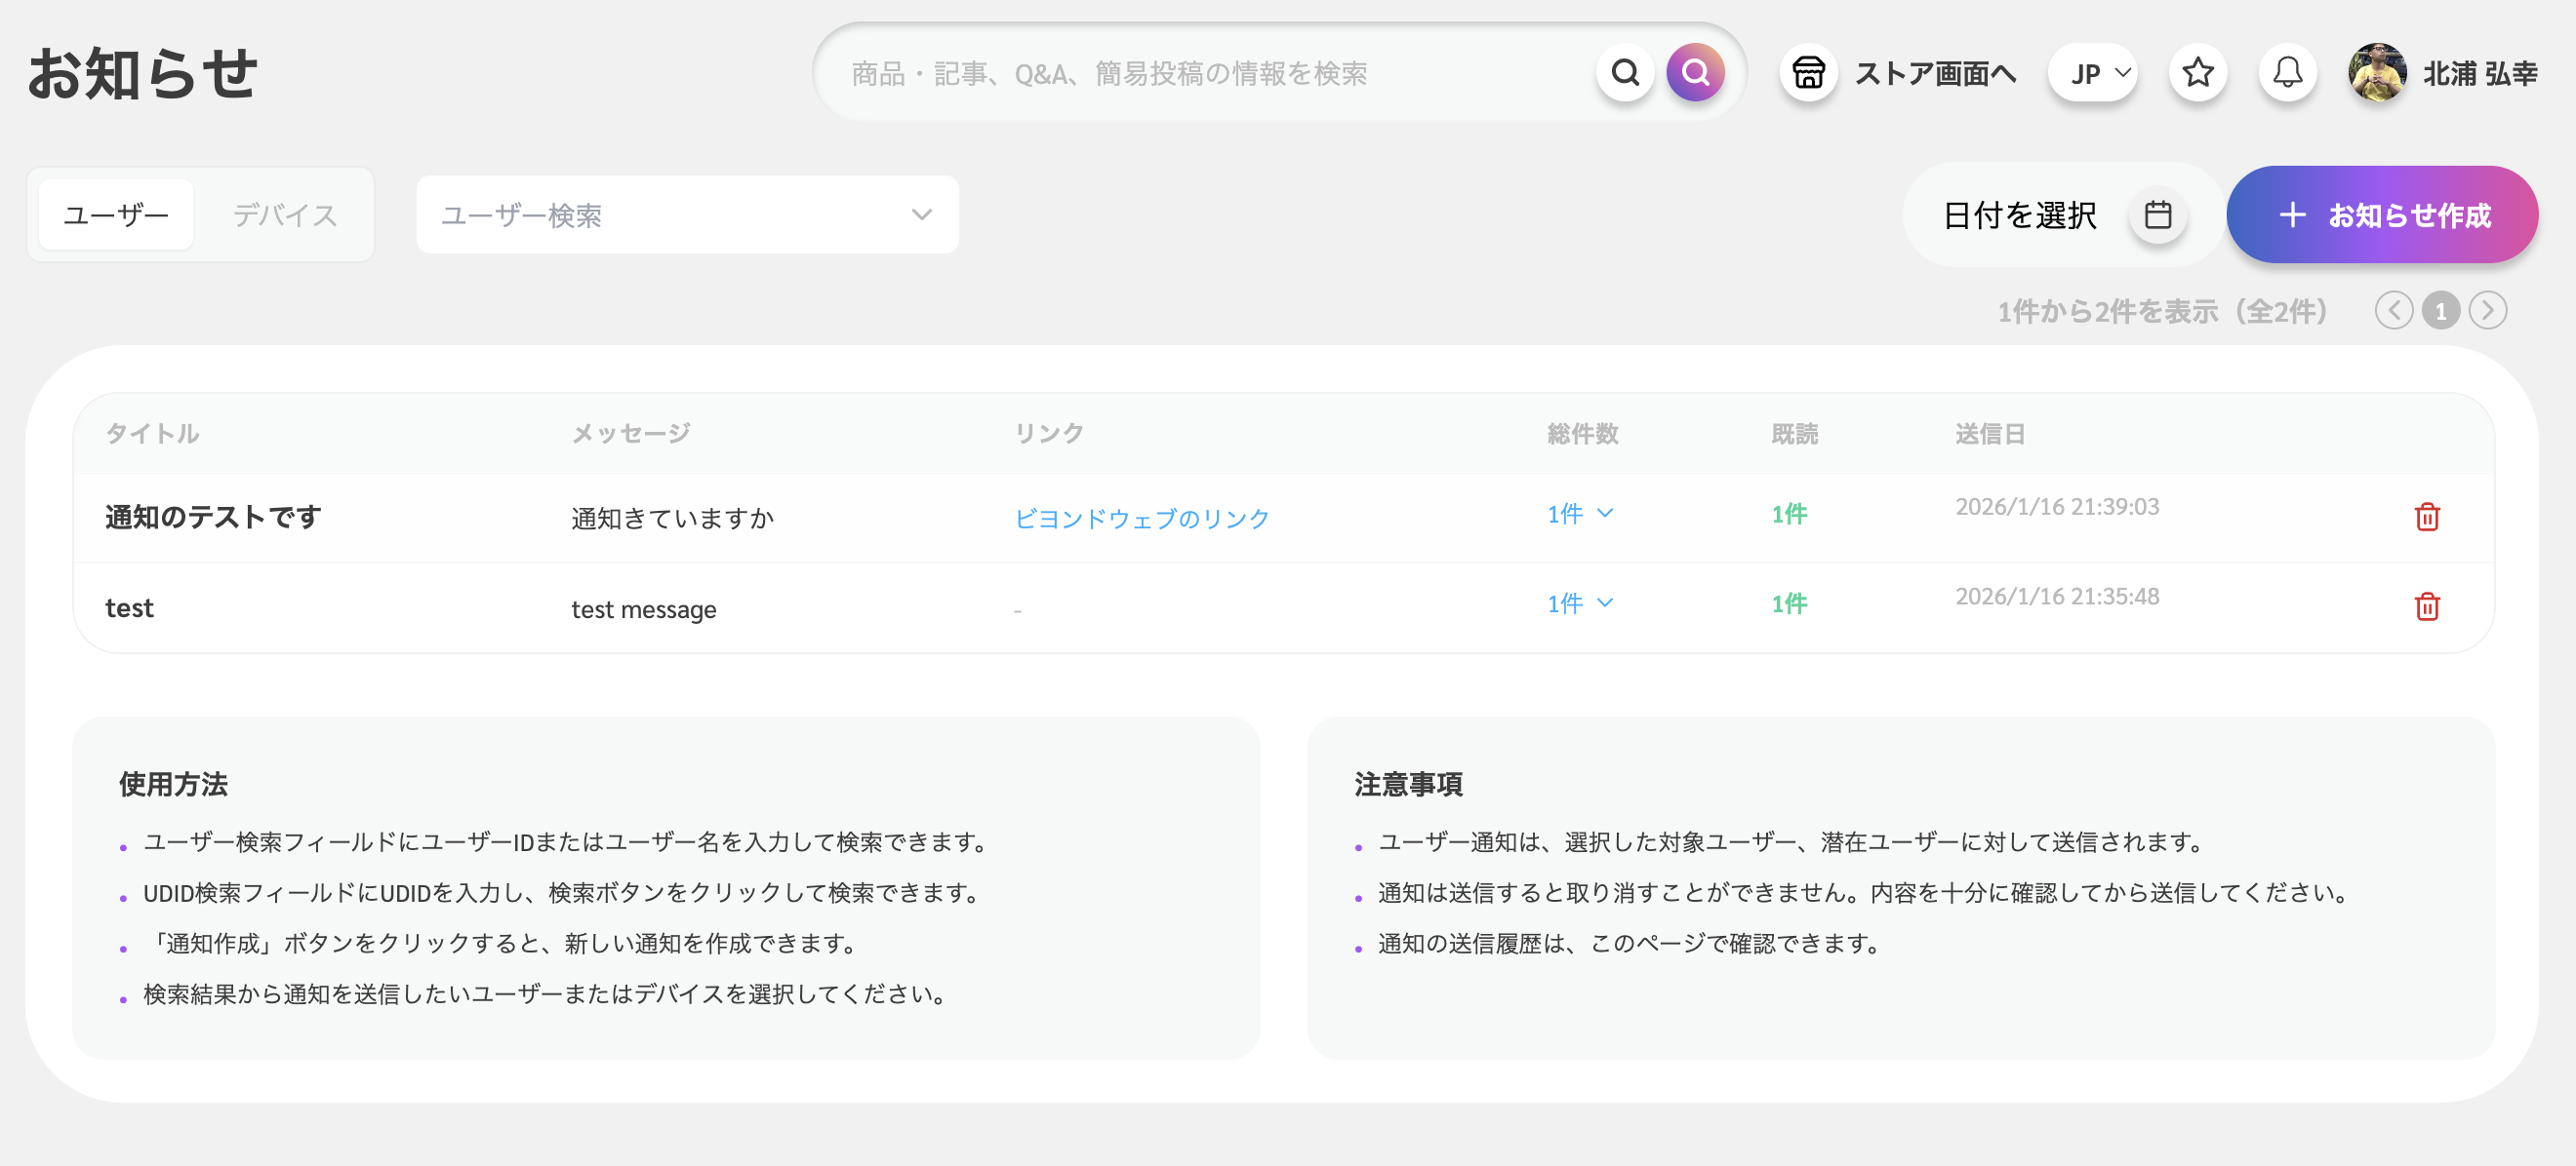Open ビヨンドウェブのリンク link
2576x1166 pixels.
1140,518
